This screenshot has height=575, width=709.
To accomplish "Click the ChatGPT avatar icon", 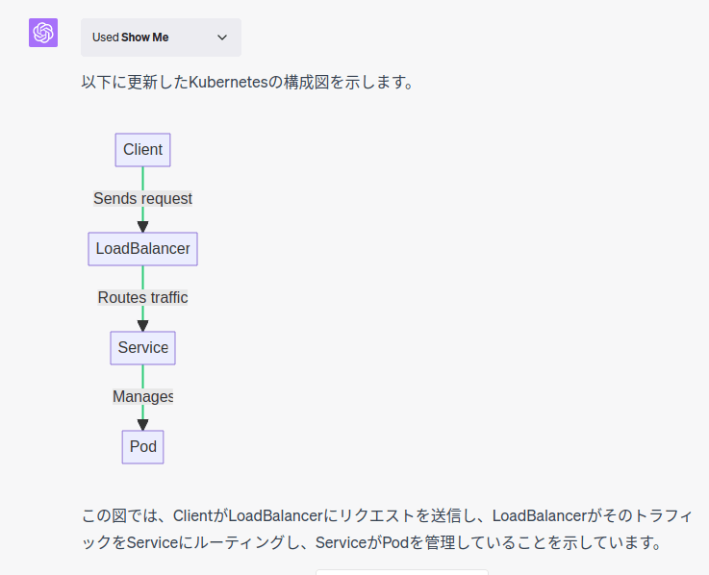I will click(43, 33).
